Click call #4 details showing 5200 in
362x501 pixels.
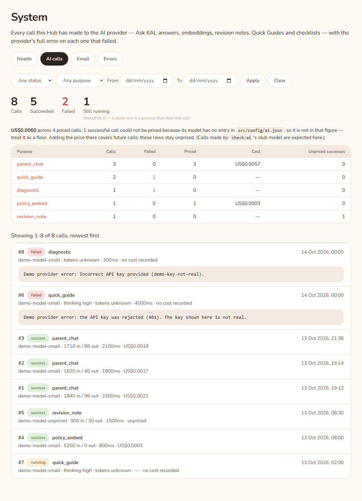pyautogui.click(x=80, y=446)
